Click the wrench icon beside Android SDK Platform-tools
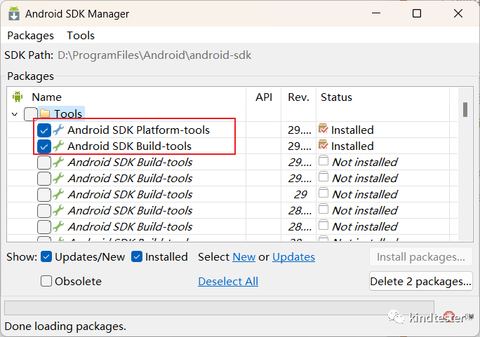480x337 pixels. pyautogui.click(x=58, y=130)
